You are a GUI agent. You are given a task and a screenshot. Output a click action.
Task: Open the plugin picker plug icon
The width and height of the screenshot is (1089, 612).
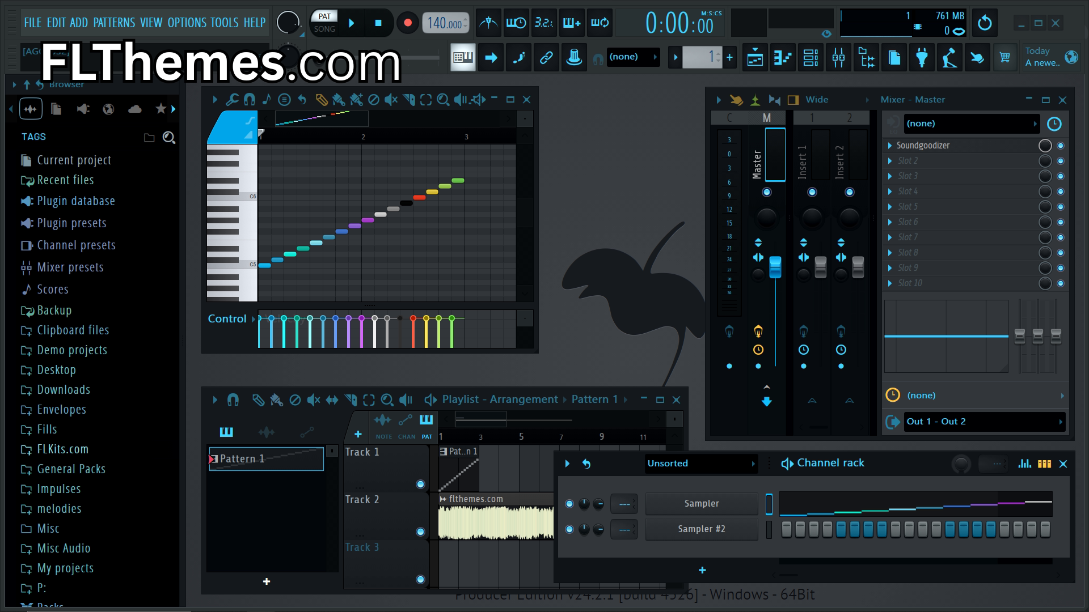point(922,57)
